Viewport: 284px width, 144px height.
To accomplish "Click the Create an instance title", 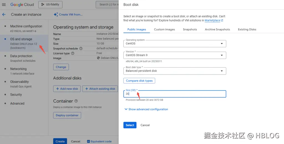I will coord(26,14).
